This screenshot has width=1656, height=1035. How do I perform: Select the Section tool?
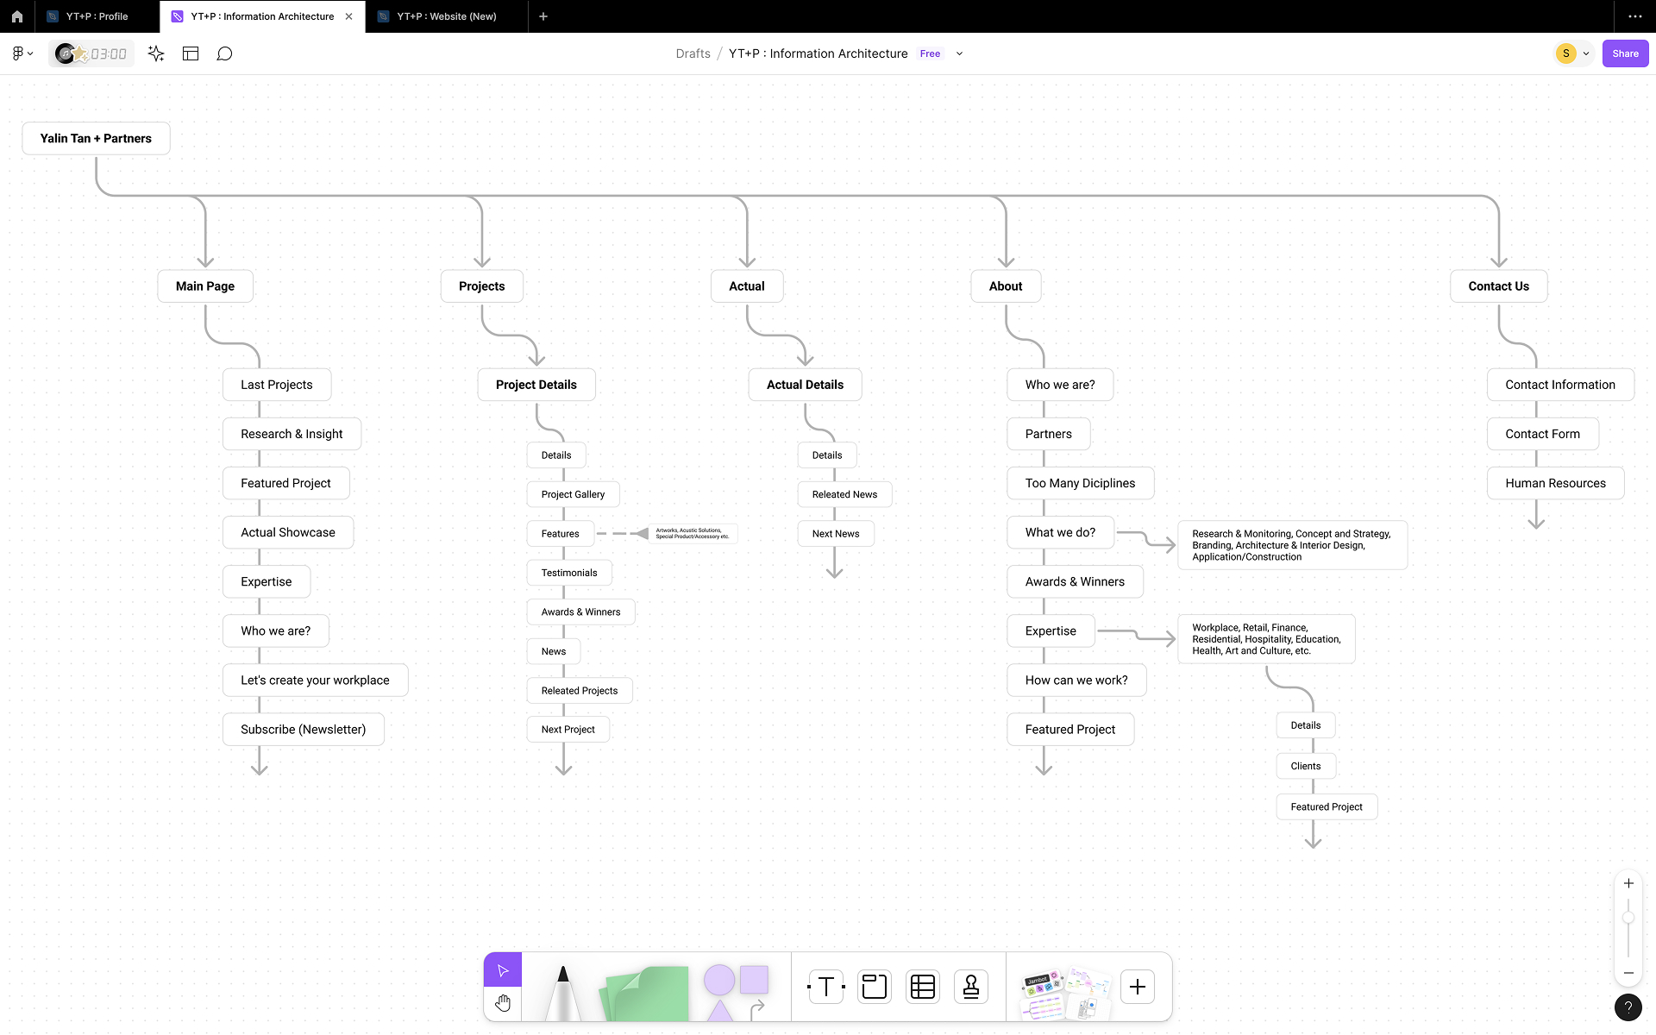(874, 987)
